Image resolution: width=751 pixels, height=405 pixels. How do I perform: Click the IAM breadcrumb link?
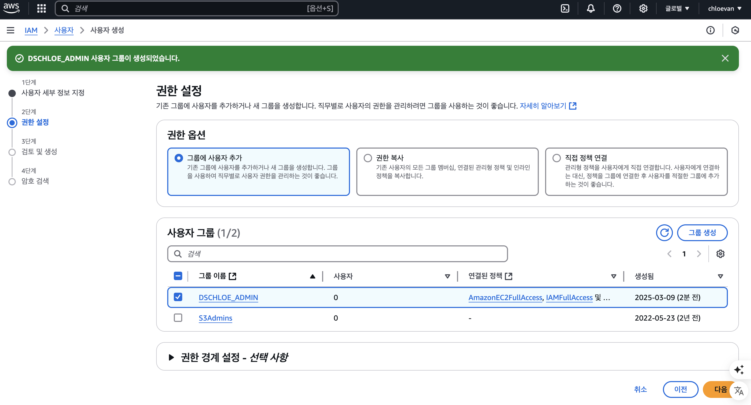tap(31, 30)
